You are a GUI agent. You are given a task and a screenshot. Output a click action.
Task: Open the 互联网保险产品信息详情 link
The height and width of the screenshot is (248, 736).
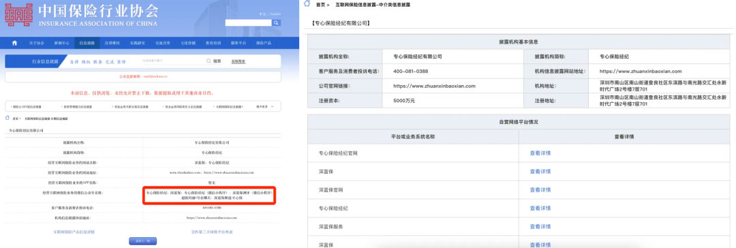74,232
